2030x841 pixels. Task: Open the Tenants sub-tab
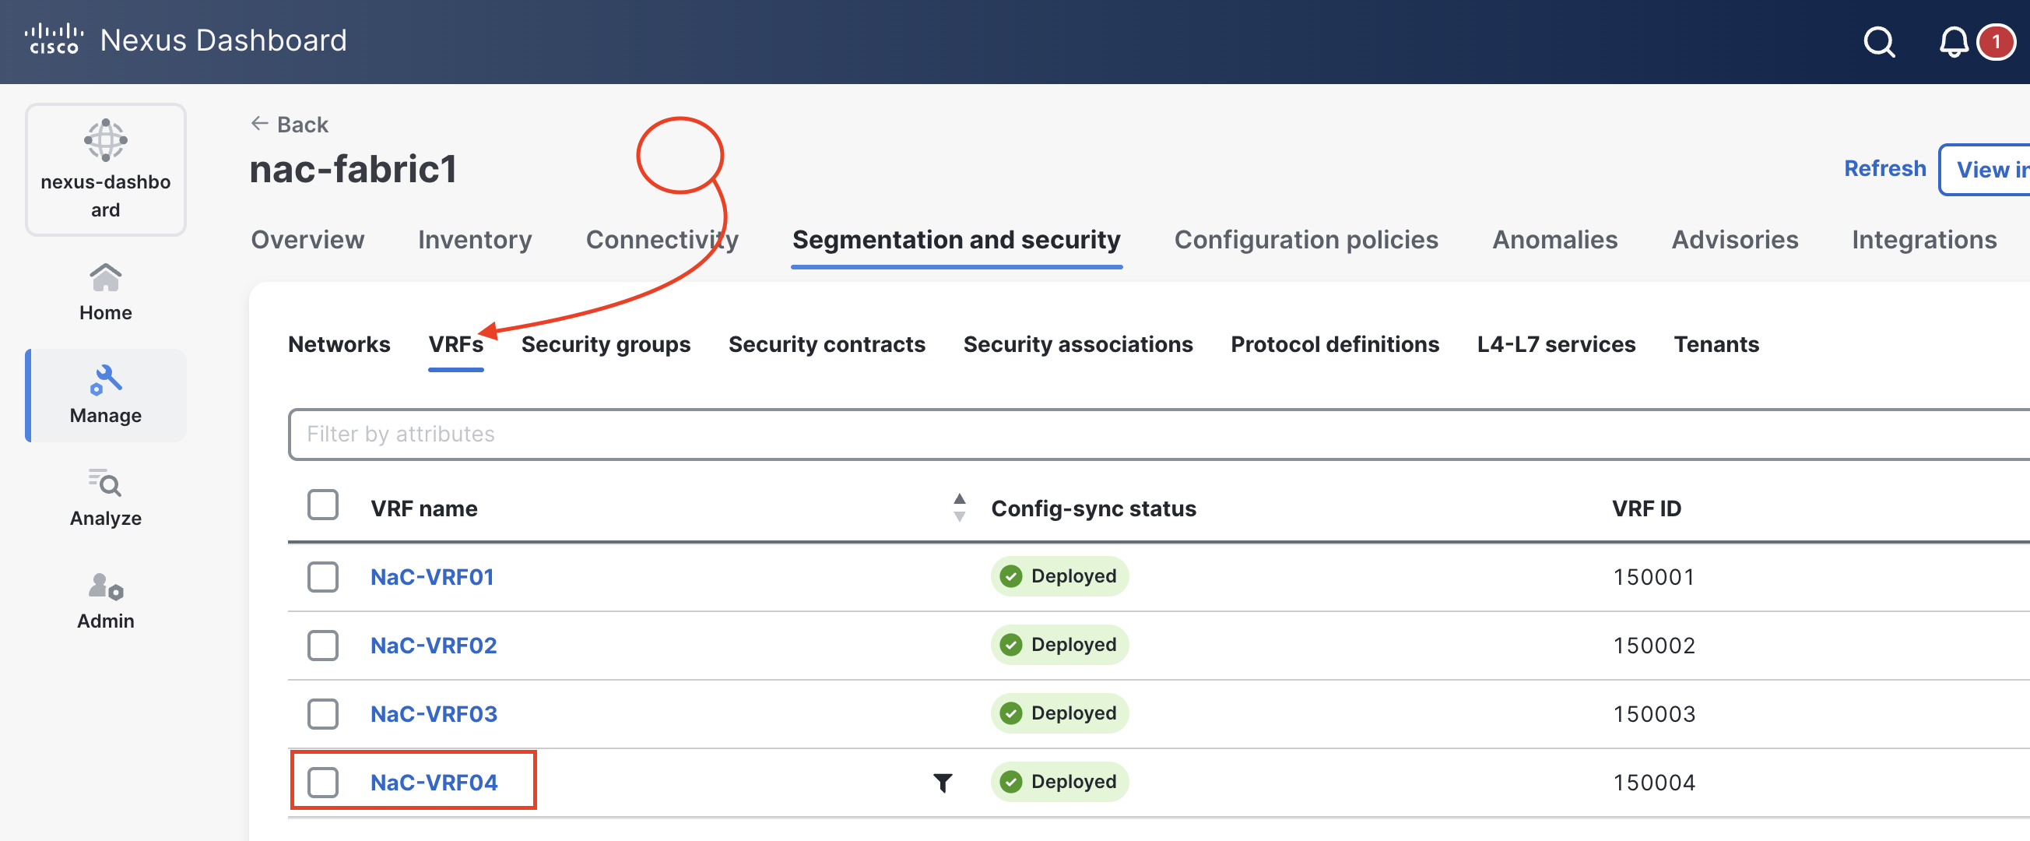point(1716,344)
